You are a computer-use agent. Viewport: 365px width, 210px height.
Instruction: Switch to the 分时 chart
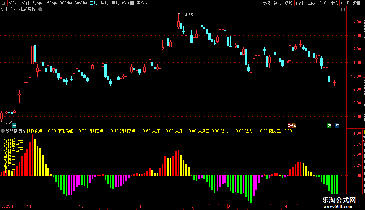(x=13, y=3)
